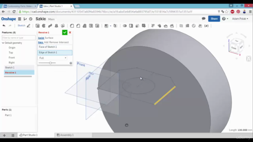Select the New operation option

point(41,42)
